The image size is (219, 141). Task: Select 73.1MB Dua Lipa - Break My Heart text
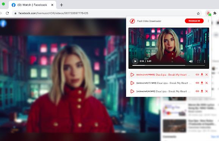[164, 83]
